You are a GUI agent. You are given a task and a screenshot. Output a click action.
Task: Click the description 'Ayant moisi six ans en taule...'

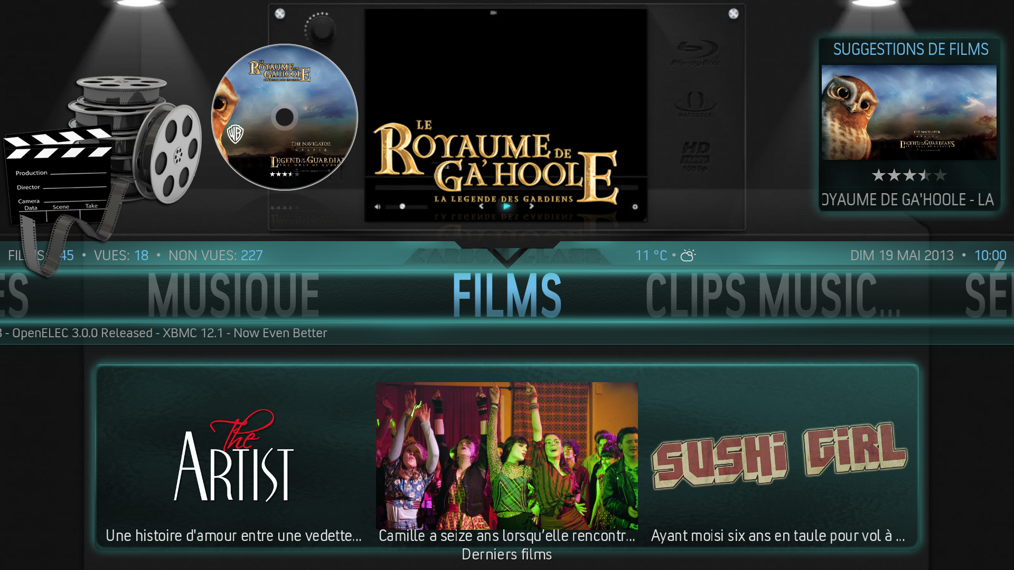(778, 536)
